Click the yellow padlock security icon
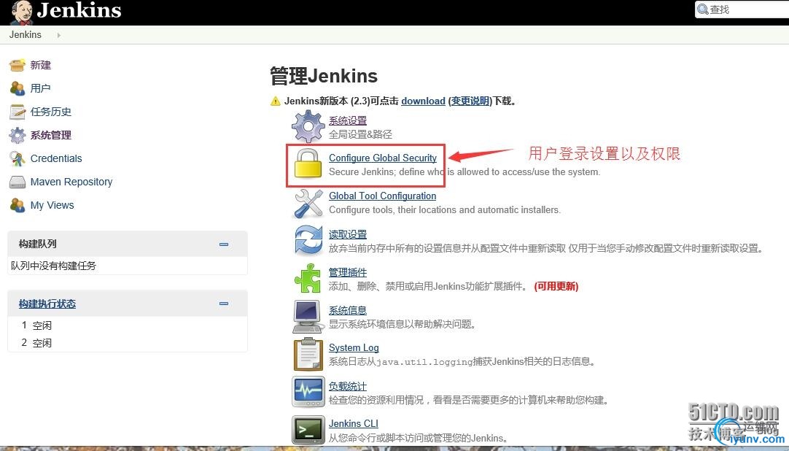Viewport: 789px width, 451px height. [308, 163]
